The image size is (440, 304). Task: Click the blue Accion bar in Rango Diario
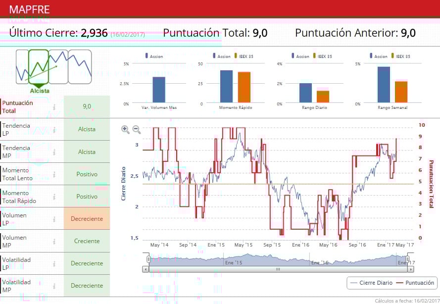(x=305, y=93)
